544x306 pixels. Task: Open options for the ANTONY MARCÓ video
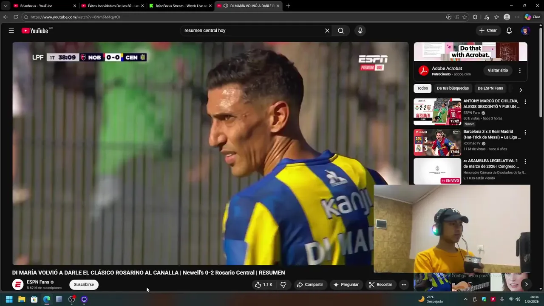[x=525, y=102]
